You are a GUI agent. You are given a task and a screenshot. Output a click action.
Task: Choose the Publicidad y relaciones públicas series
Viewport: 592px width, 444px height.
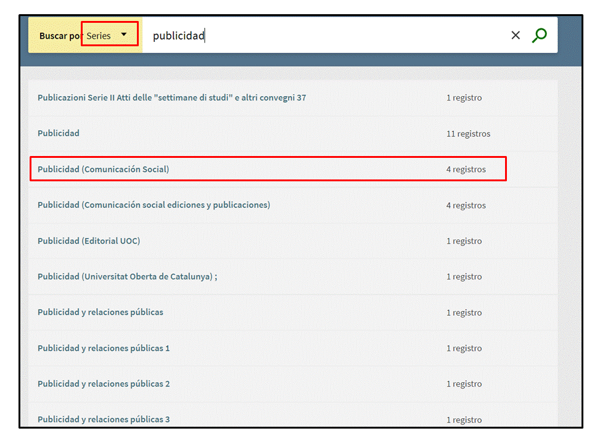point(101,312)
